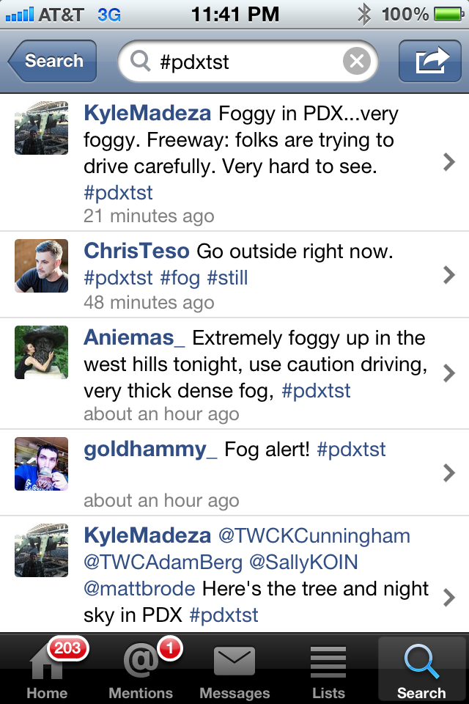Open goldhammy_ Fog alert tweet chevron

pos(449,473)
